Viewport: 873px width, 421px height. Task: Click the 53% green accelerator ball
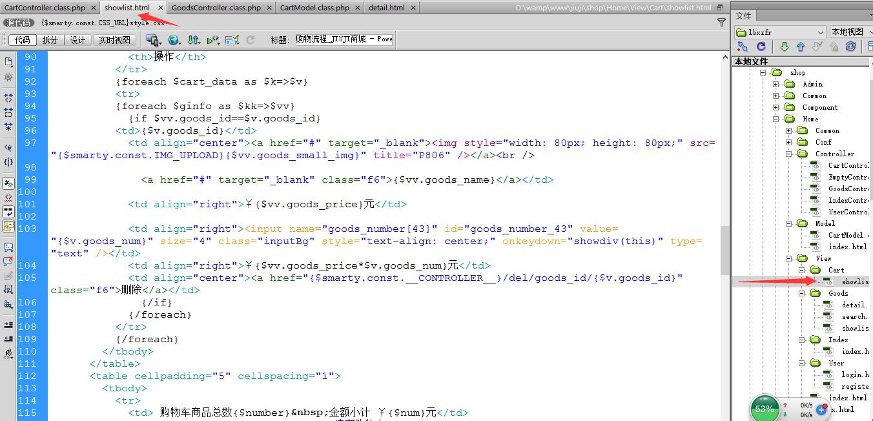click(x=765, y=409)
